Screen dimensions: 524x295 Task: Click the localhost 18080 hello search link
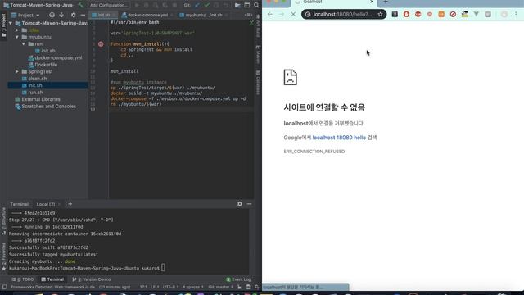[x=339, y=138]
